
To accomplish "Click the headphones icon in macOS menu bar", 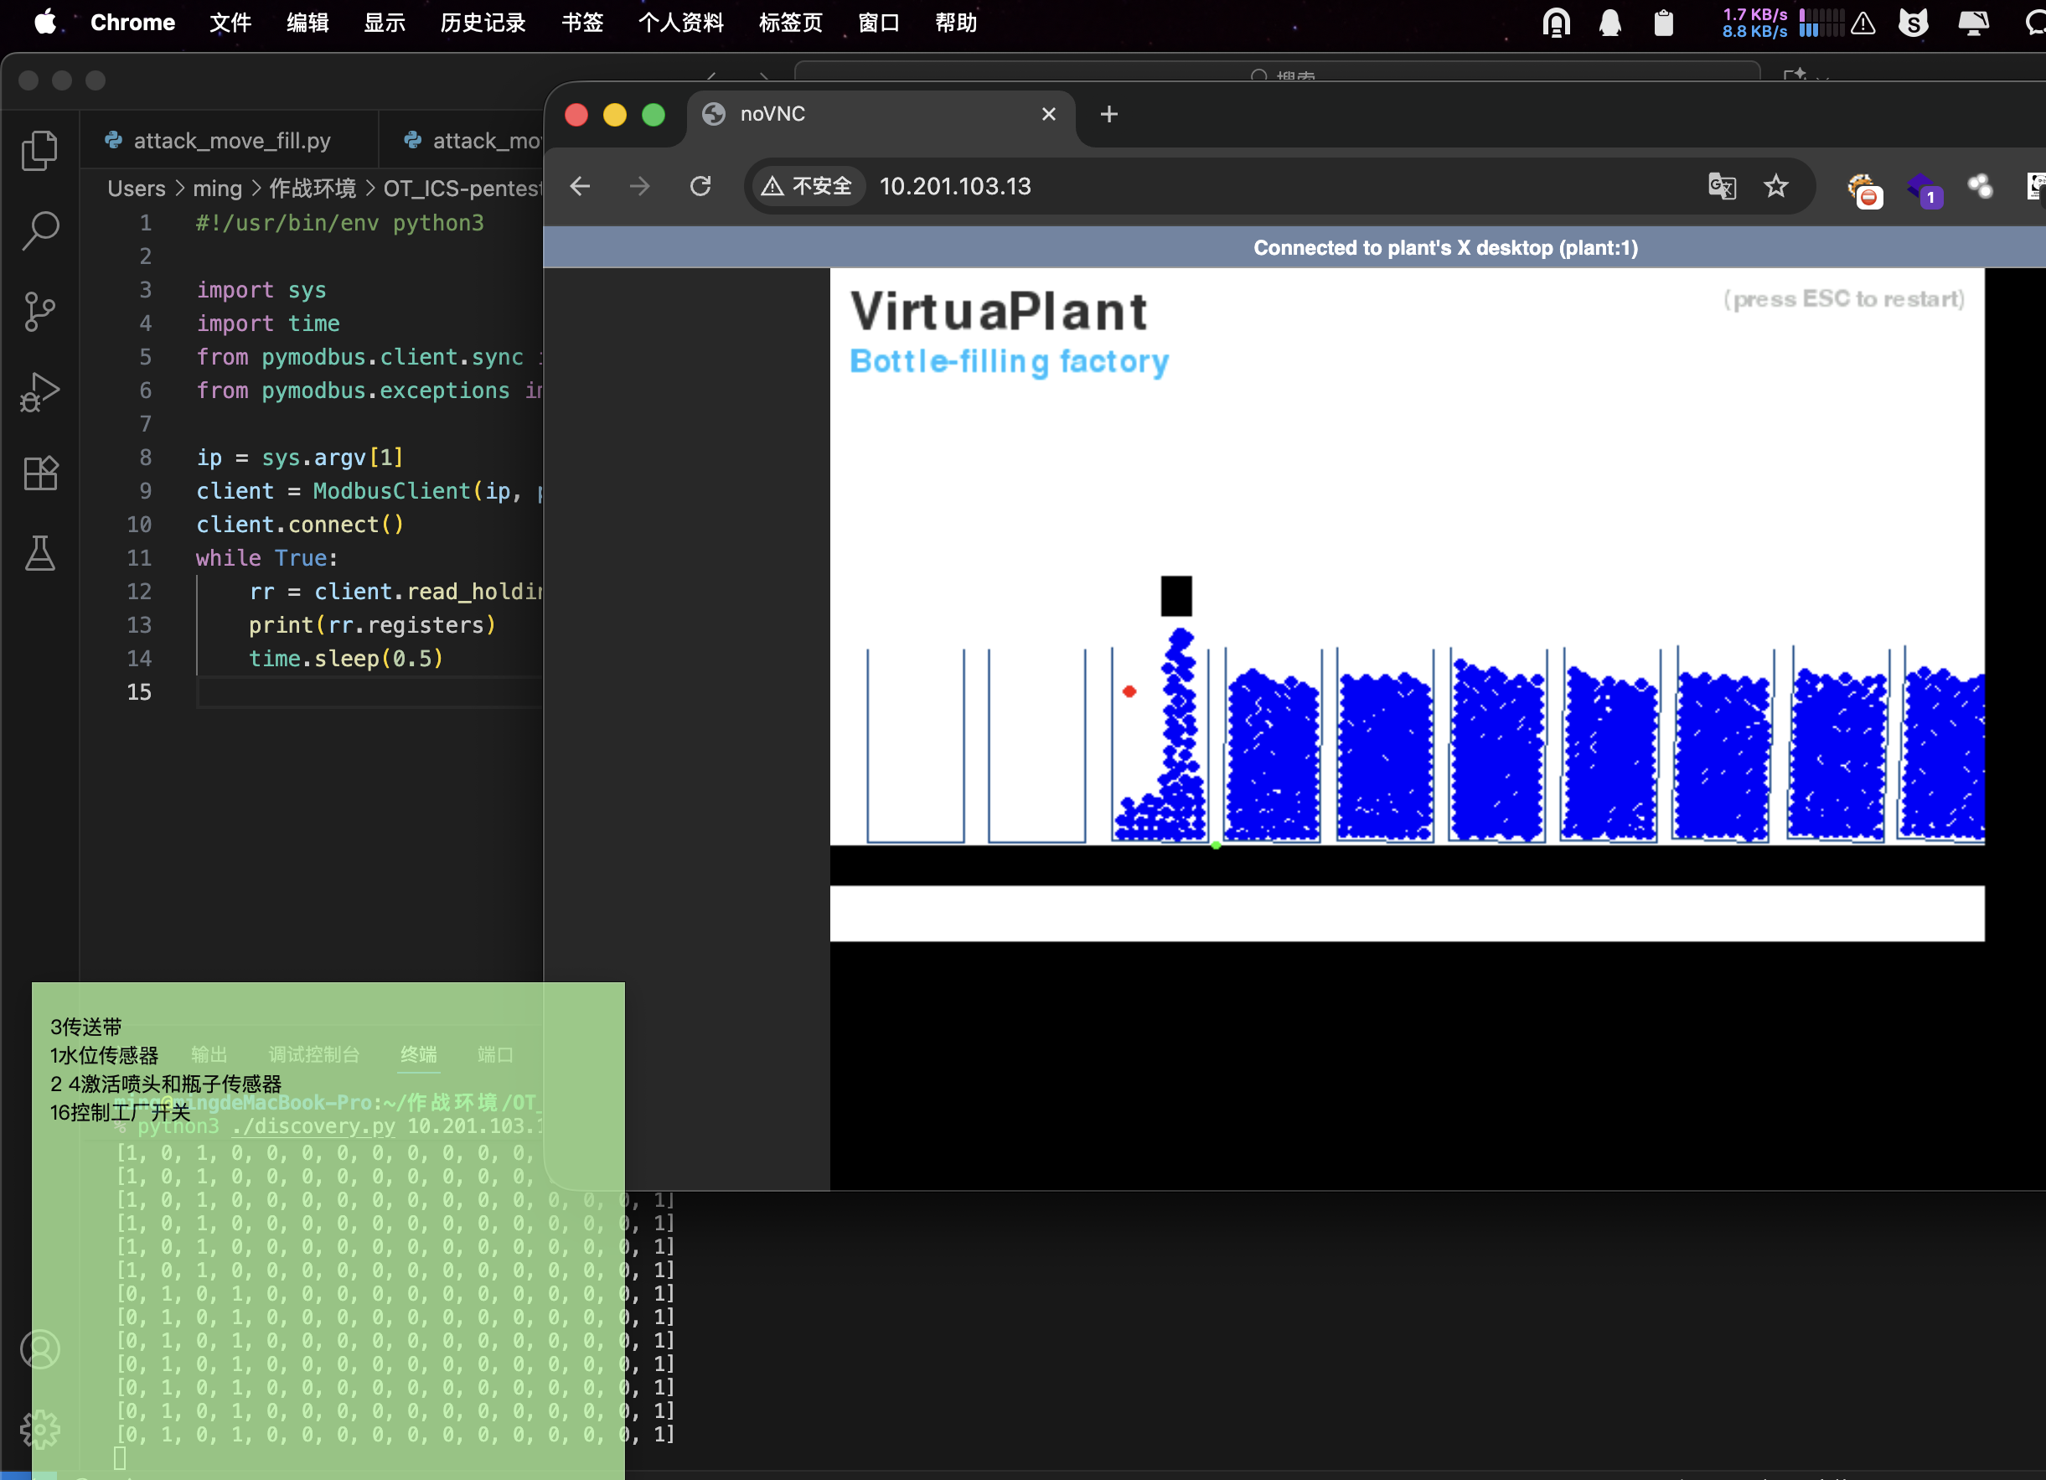I will pos(1556,23).
